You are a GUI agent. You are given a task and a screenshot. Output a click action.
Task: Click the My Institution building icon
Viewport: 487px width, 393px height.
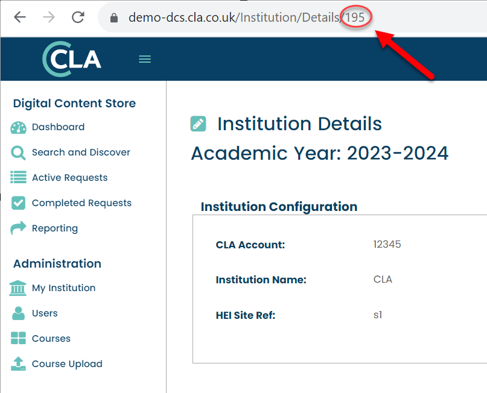pyautogui.click(x=18, y=288)
